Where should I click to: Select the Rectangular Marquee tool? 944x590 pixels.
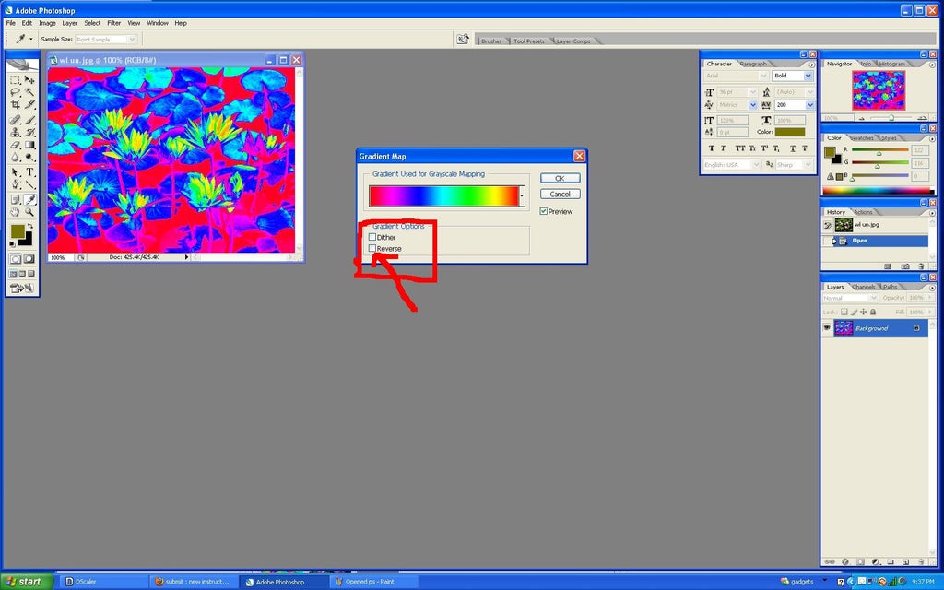coord(15,79)
